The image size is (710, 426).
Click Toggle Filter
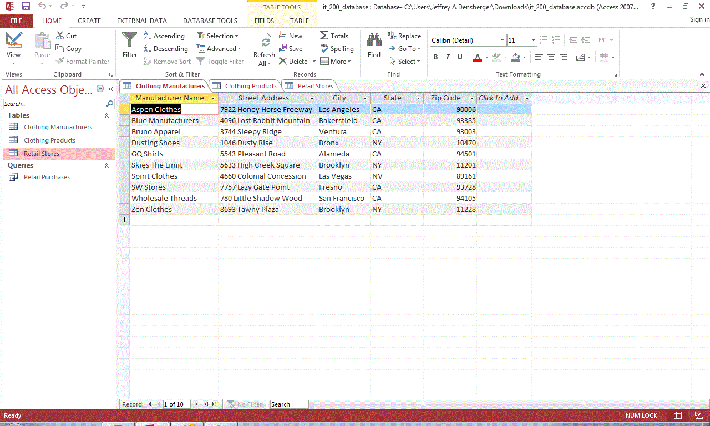click(220, 61)
